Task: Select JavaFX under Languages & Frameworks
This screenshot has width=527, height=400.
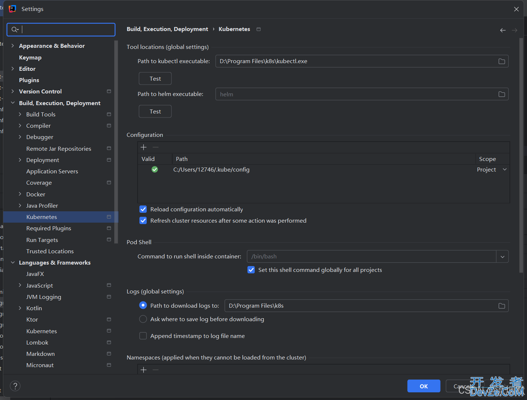Action: tap(35, 274)
